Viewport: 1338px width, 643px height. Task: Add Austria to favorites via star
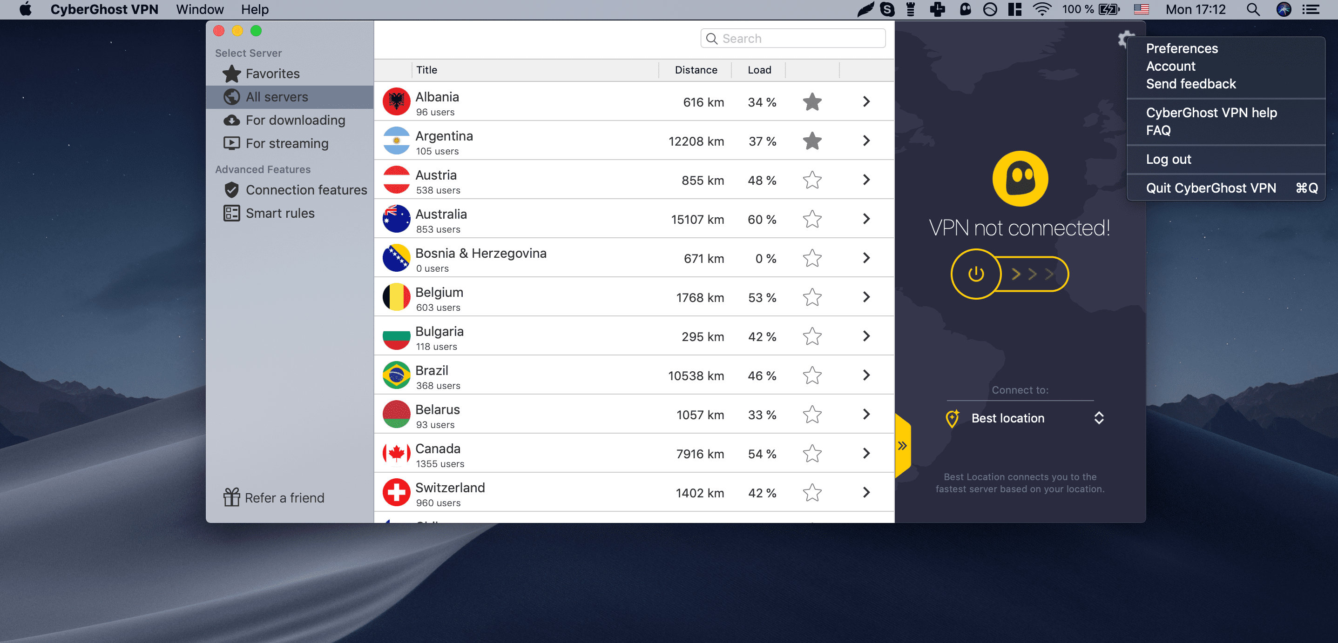pyautogui.click(x=812, y=180)
